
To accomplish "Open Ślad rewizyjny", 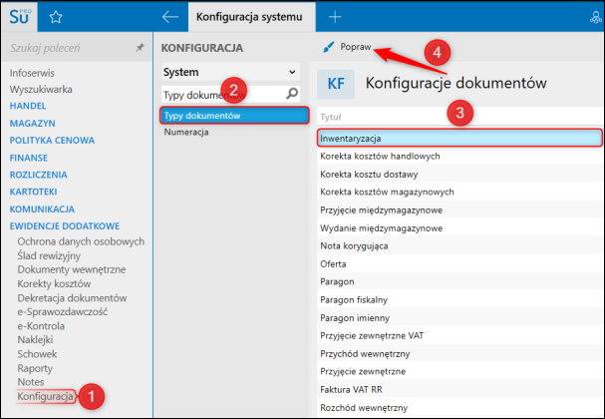I will (49, 255).
